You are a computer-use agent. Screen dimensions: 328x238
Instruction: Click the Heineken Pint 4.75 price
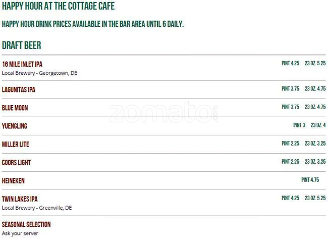[x=310, y=180]
